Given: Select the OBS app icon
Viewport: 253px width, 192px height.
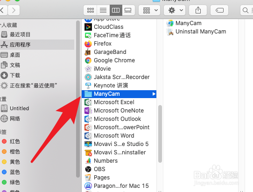Looking at the screenshot, I should point(88,169).
